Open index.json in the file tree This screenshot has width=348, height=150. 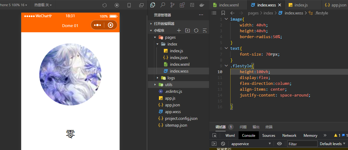178,57
